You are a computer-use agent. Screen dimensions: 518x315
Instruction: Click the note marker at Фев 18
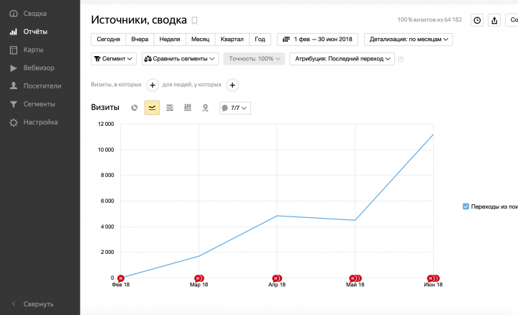tap(121, 278)
